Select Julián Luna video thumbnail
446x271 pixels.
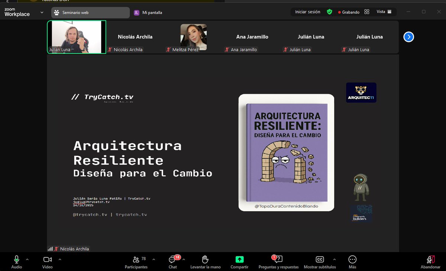77,37
